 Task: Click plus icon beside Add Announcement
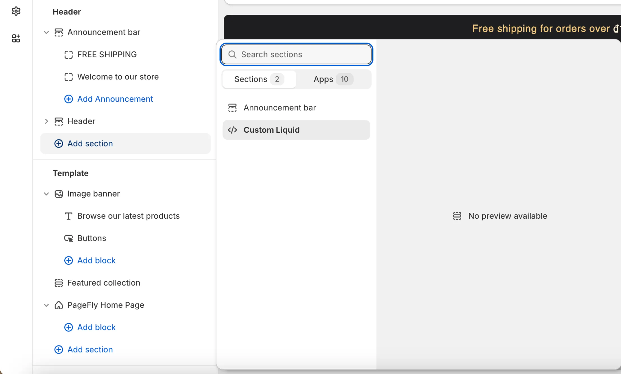click(x=69, y=99)
